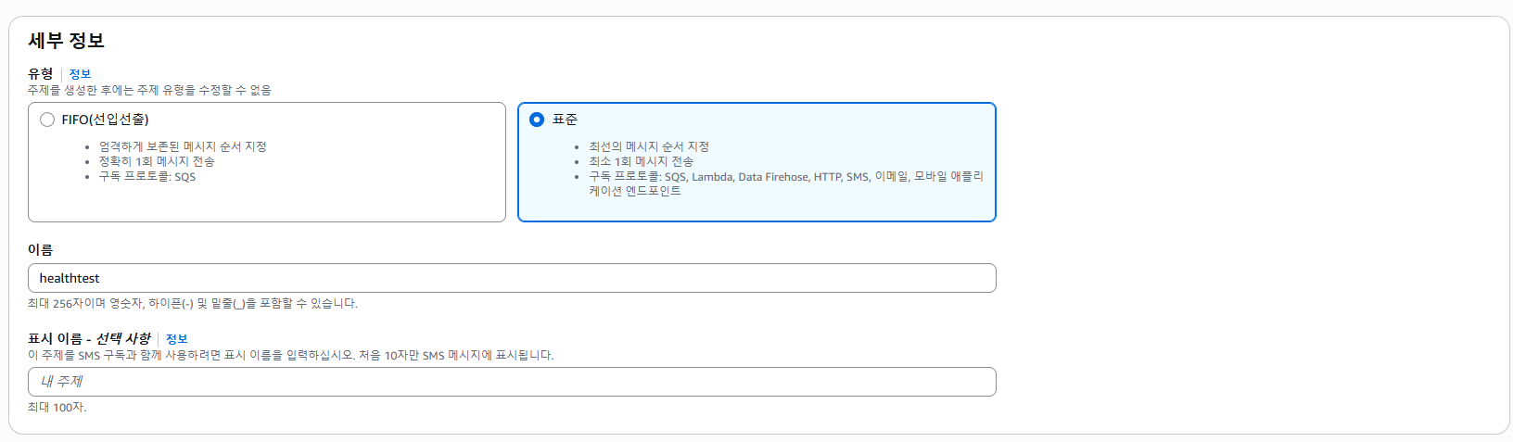The height and width of the screenshot is (442, 1513).
Task: Click the 유형 field label
Action: pos(40,74)
